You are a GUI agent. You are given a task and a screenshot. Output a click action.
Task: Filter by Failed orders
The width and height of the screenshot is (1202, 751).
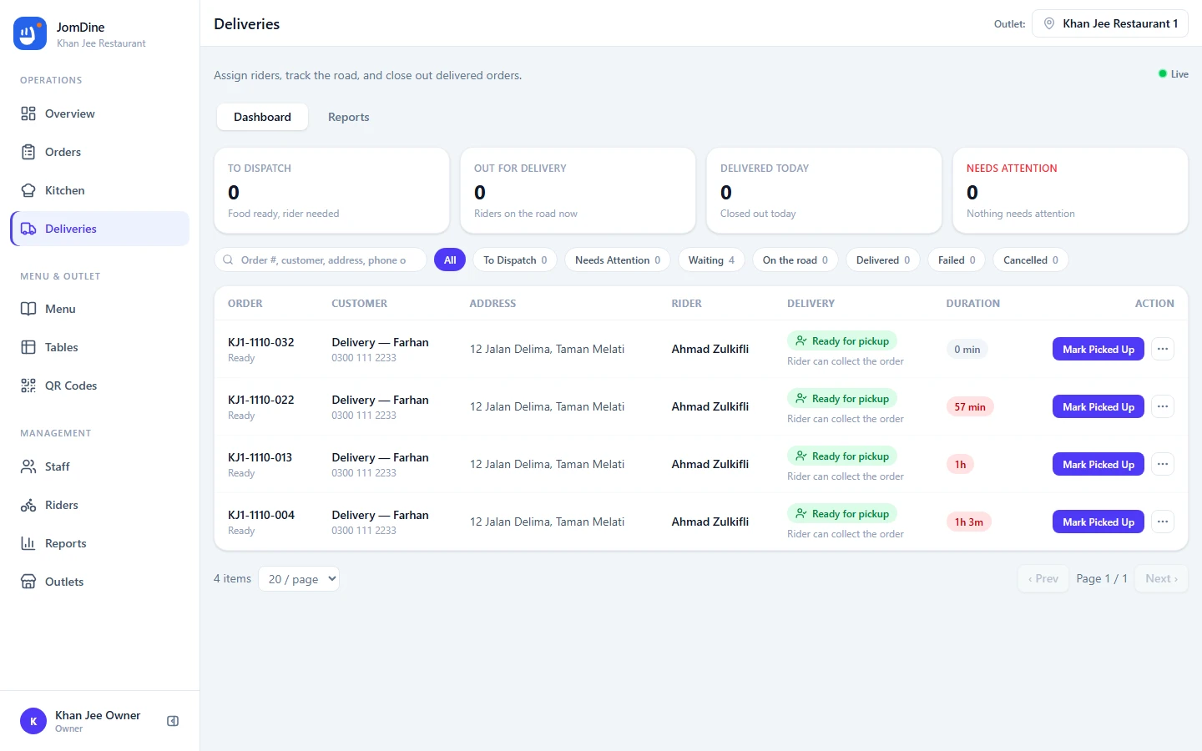tap(957, 260)
